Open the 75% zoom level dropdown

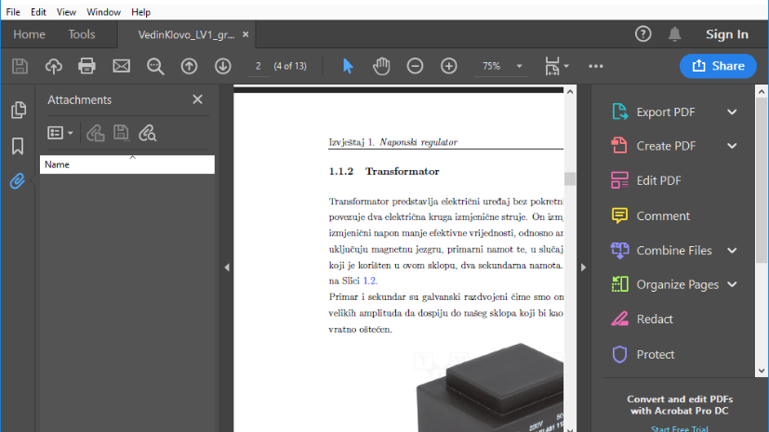(x=519, y=66)
